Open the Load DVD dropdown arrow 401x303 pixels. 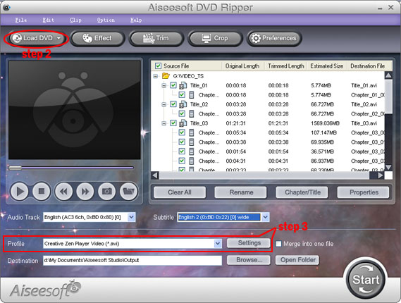pyautogui.click(x=58, y=38)
